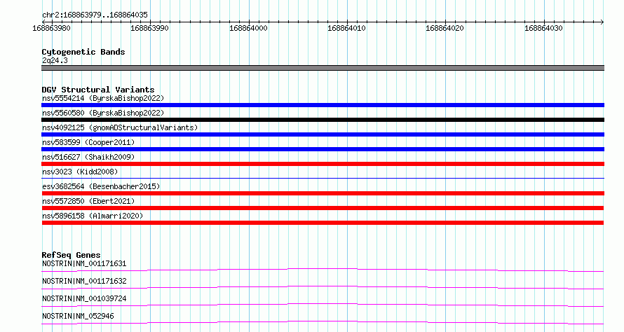Click ruler position 168864020
The width and height of the screenshot is (624, 332).
445,28
